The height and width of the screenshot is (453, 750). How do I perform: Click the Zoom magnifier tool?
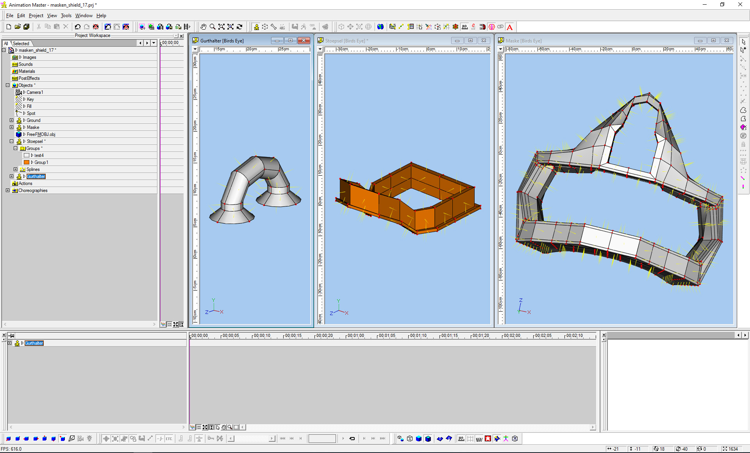[x=212, y=27]
